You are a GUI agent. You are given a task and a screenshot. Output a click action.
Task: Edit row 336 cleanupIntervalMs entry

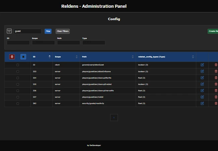(202, 91)
